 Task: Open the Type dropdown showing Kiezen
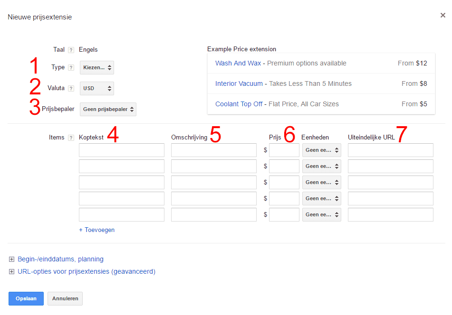(97, 68)
